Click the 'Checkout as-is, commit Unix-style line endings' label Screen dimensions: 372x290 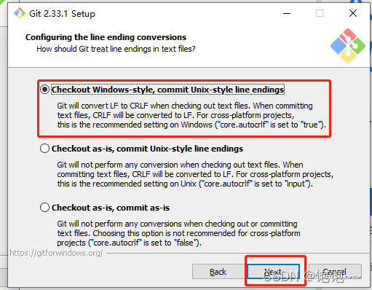pos(147,149)
